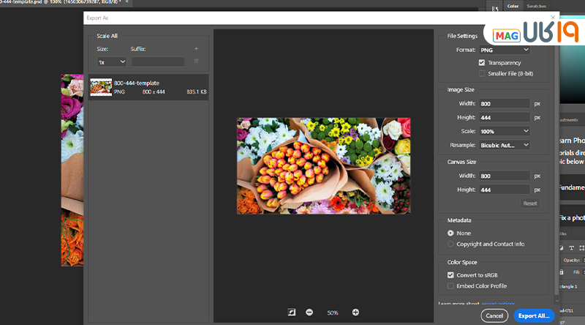
Task: Click the shape layer filter icon in Layers
Action: (x=581, y=248)
